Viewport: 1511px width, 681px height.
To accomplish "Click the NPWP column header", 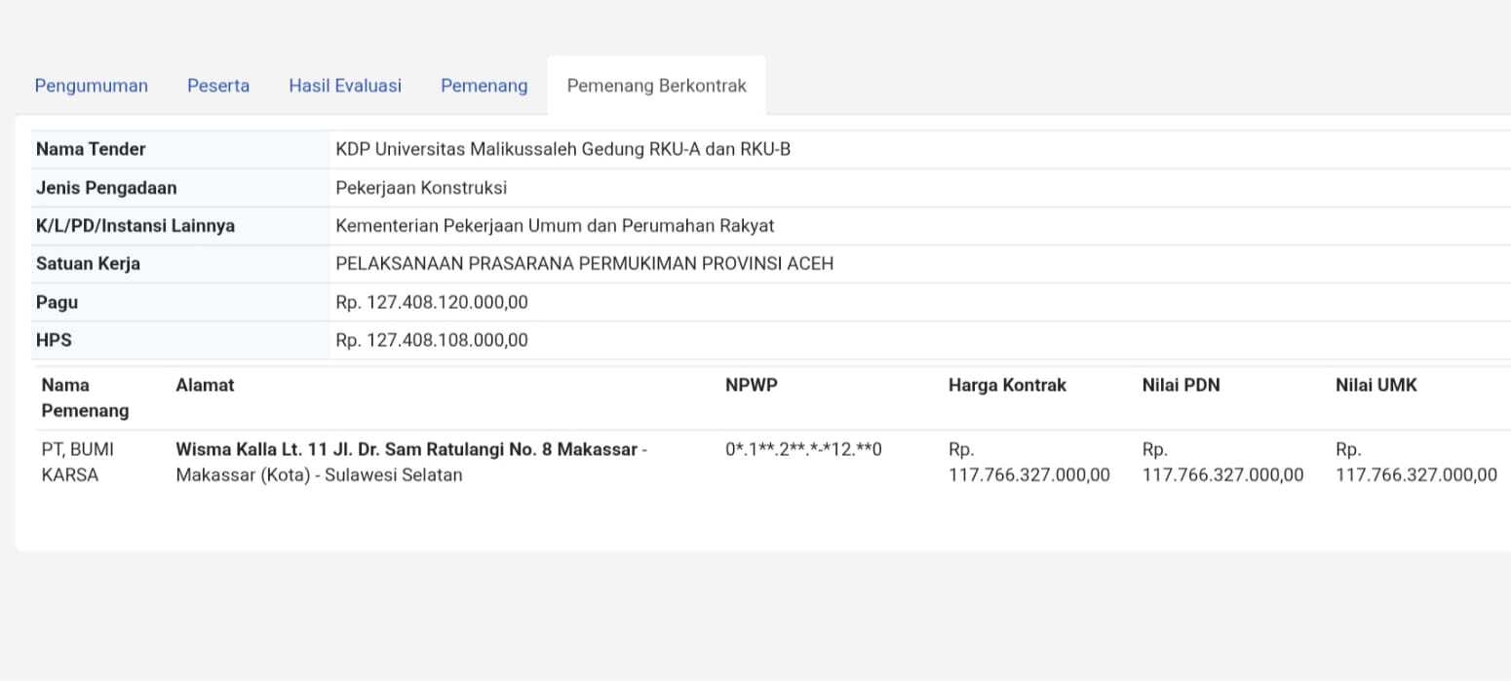I will pos(752,385).
